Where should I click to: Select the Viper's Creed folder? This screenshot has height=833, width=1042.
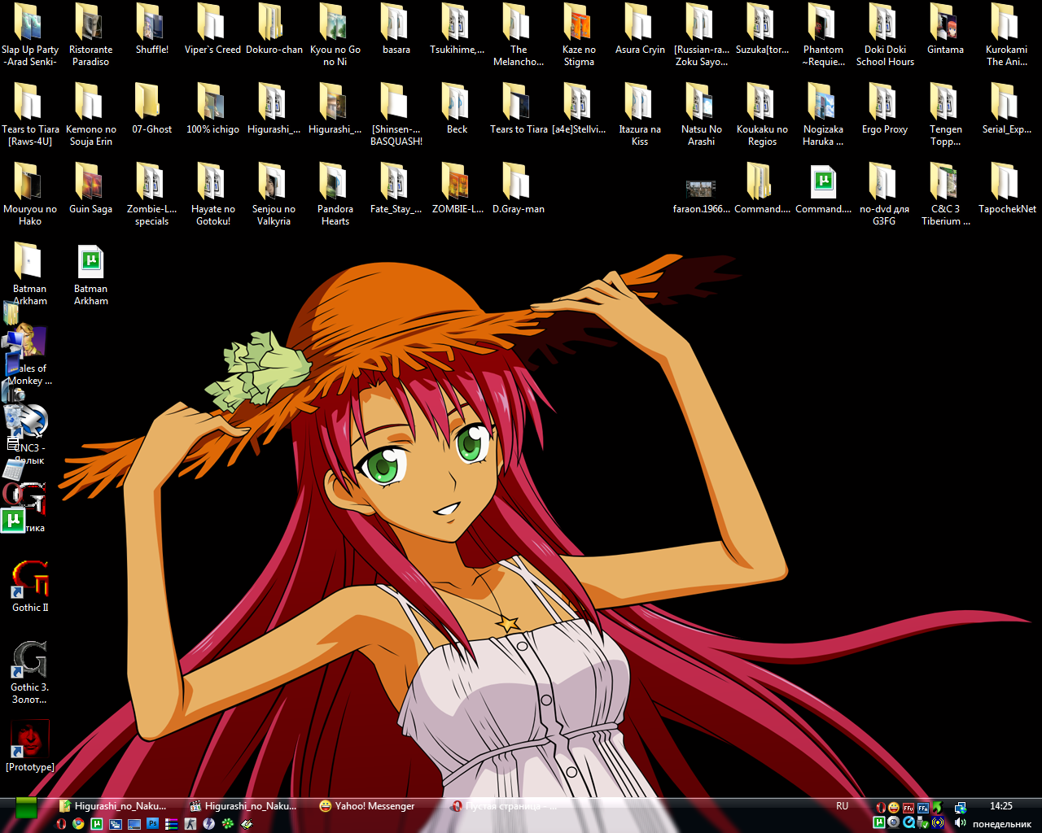coord(212,29)
